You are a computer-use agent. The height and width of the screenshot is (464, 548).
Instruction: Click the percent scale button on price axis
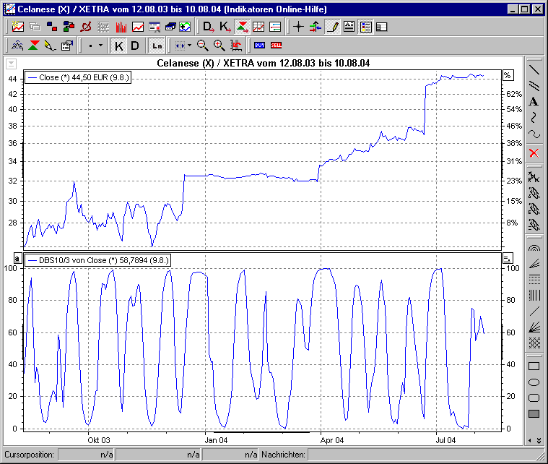pos(507,75)
